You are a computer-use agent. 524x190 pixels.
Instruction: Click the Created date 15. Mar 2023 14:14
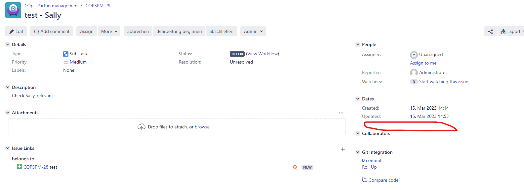(429, 108)
